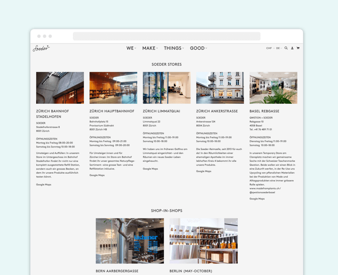
Task: Open the Basel Rebgasse store photo
Action: coord(273,88)
